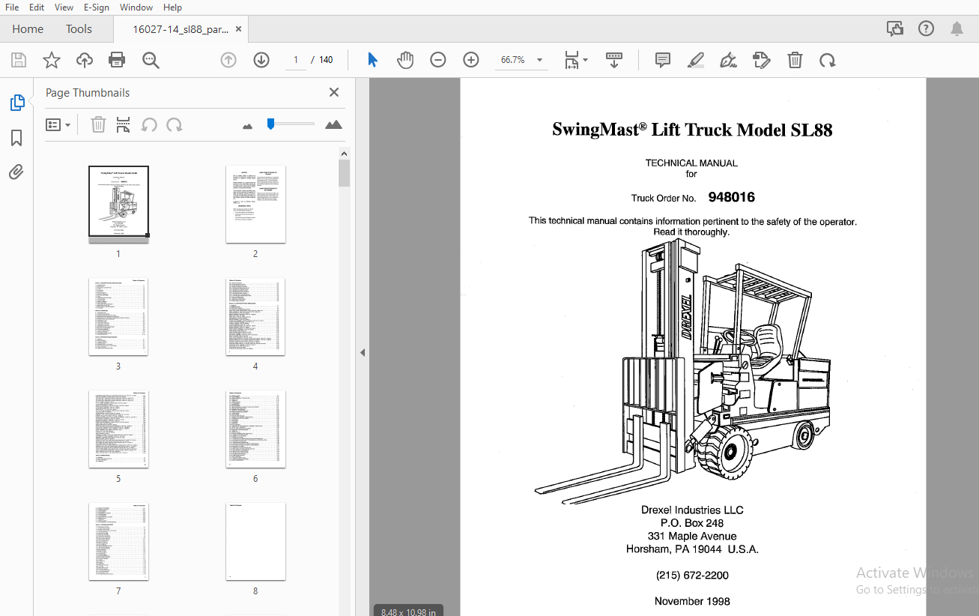This screenshot has height=616, width=979.
Task: Select page 8 thumbnail
Action: (255, 542)
